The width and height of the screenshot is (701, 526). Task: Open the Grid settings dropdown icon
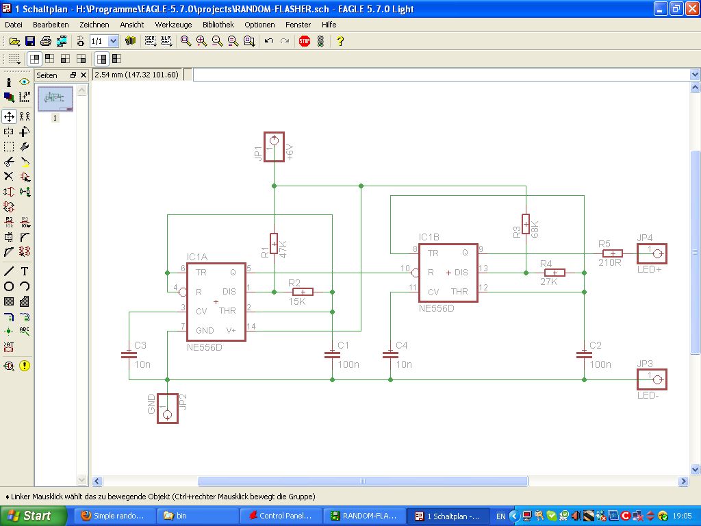[15, 59]
